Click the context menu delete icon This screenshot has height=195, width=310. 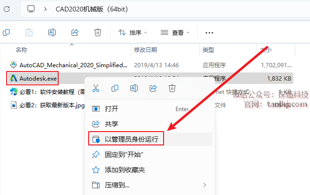(172, 88)
